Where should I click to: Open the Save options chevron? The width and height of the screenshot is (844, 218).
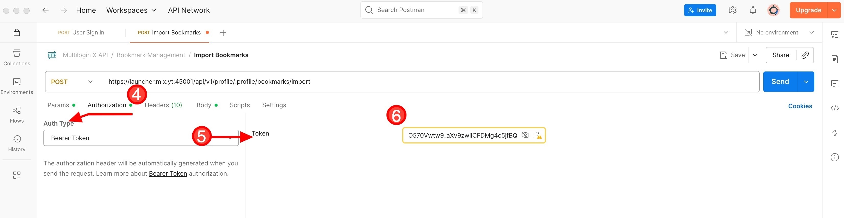(x=755, y=55)
